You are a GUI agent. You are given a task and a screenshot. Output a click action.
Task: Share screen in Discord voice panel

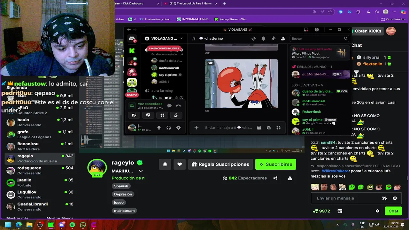(x=148, y=115)
